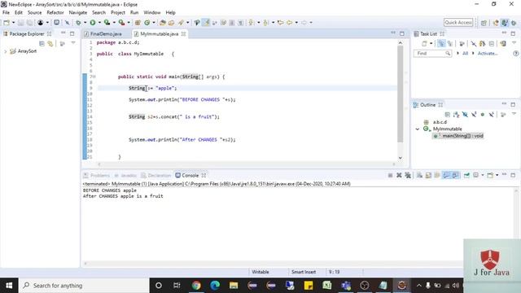Click the Debug bug toolbar icon

click(78, 23)
